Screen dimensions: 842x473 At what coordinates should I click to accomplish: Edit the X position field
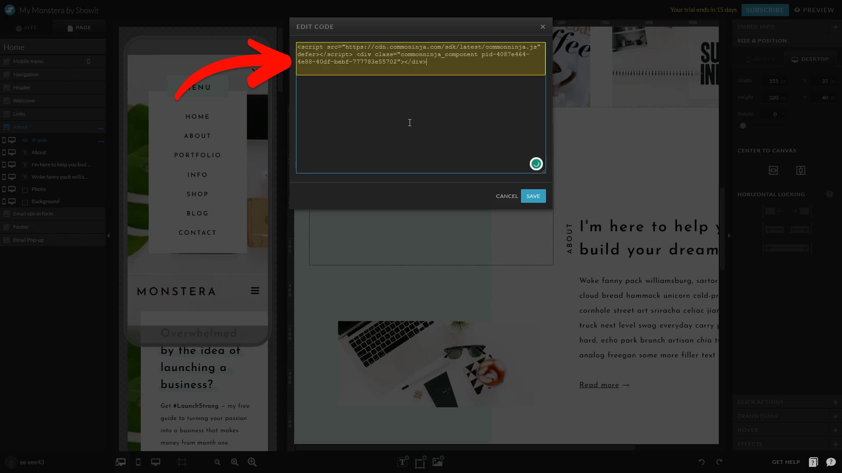[x=824, y=81]
